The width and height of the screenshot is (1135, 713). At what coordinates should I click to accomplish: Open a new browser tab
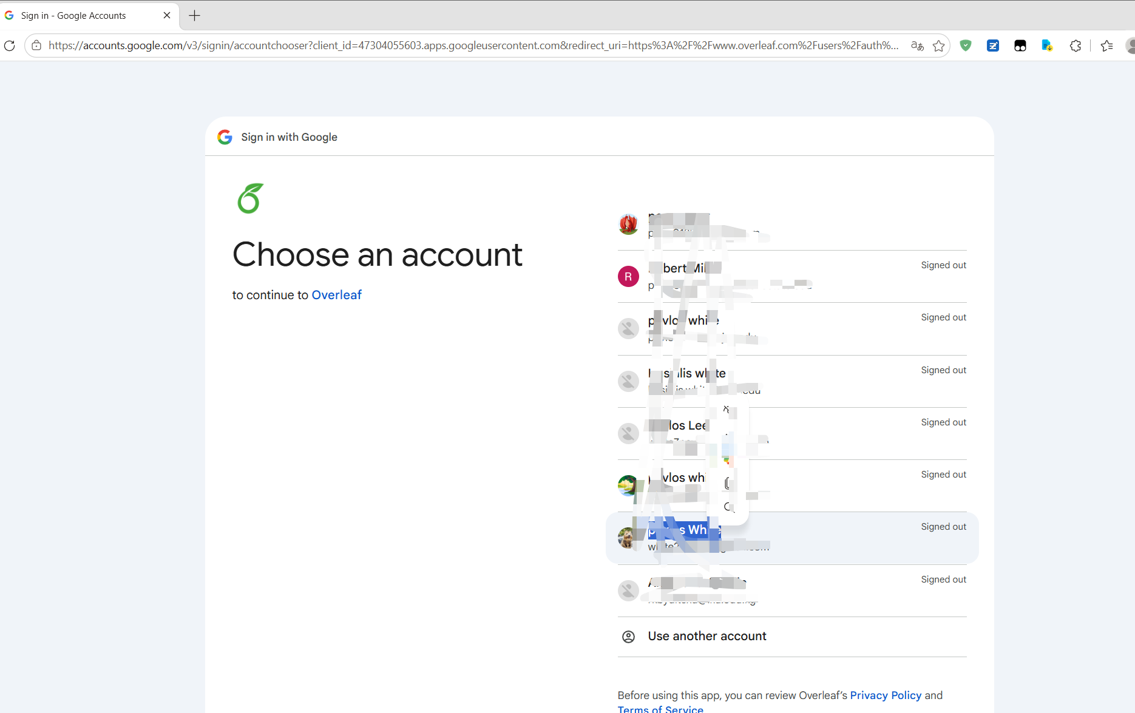(194, 16)
